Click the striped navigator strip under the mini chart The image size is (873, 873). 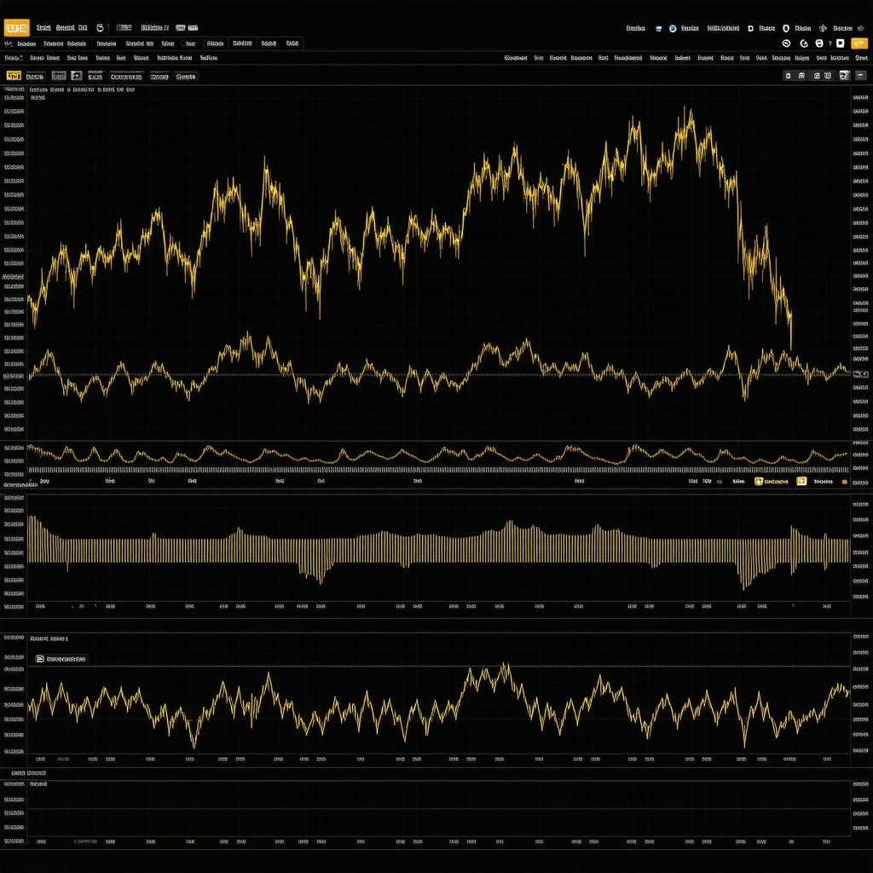pyautogui.click(x=439, y=470)
